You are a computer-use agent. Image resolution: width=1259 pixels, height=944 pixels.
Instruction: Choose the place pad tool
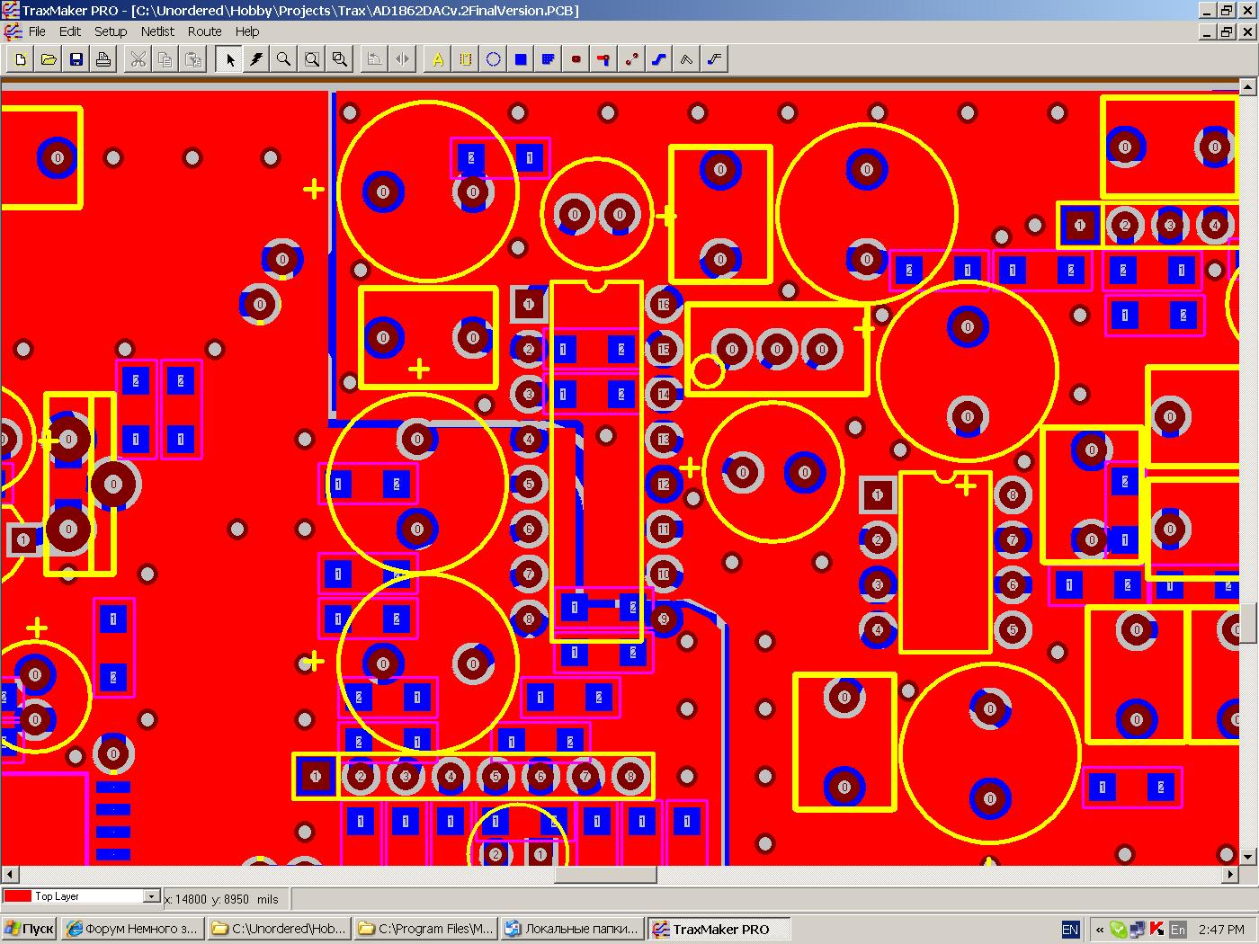tap(576, 59)
